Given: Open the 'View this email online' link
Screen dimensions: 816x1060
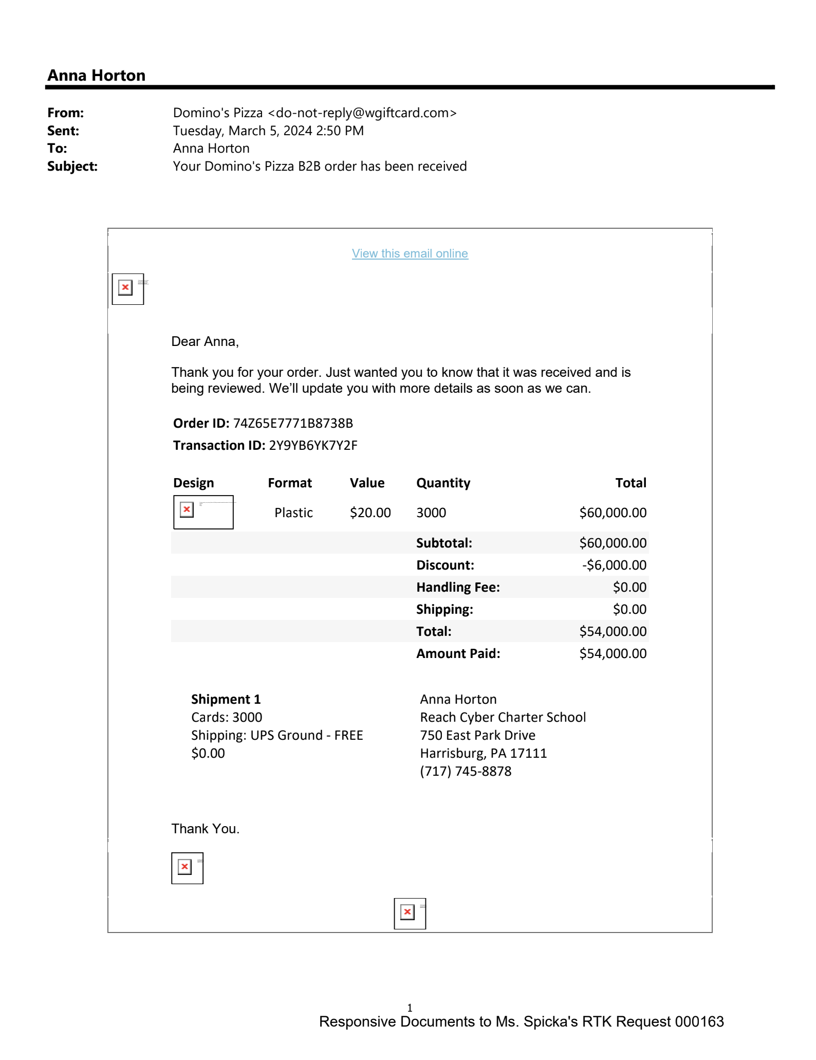Looking at the screenshot, I should coord(410,253).
